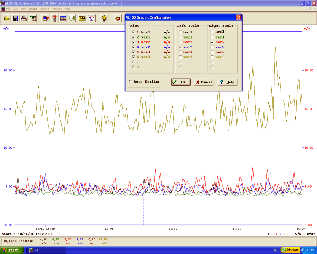Viewport: 317px width, 254px height.
Task: Uncheck ver2 under Left Scale
Action: click(x=180, y=47)
